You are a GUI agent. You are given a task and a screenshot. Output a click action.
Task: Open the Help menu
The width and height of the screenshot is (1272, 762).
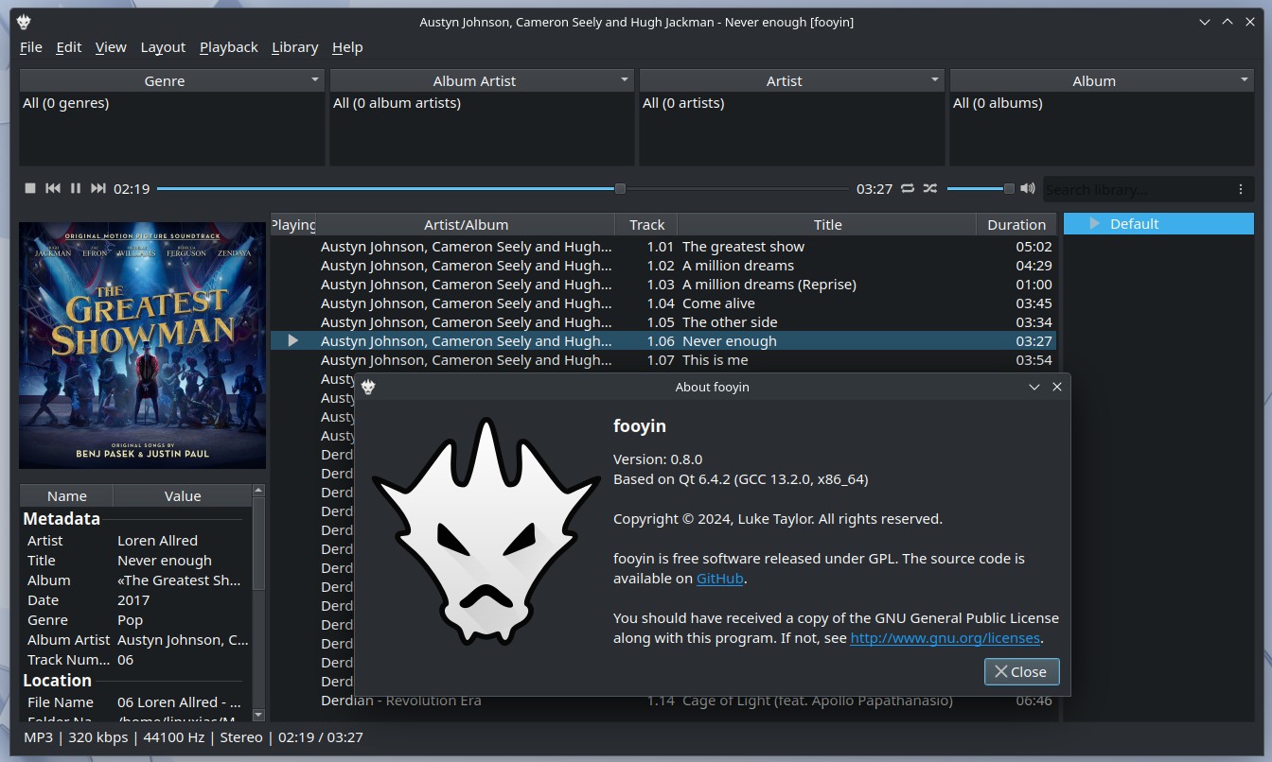(x=347, y=47)
